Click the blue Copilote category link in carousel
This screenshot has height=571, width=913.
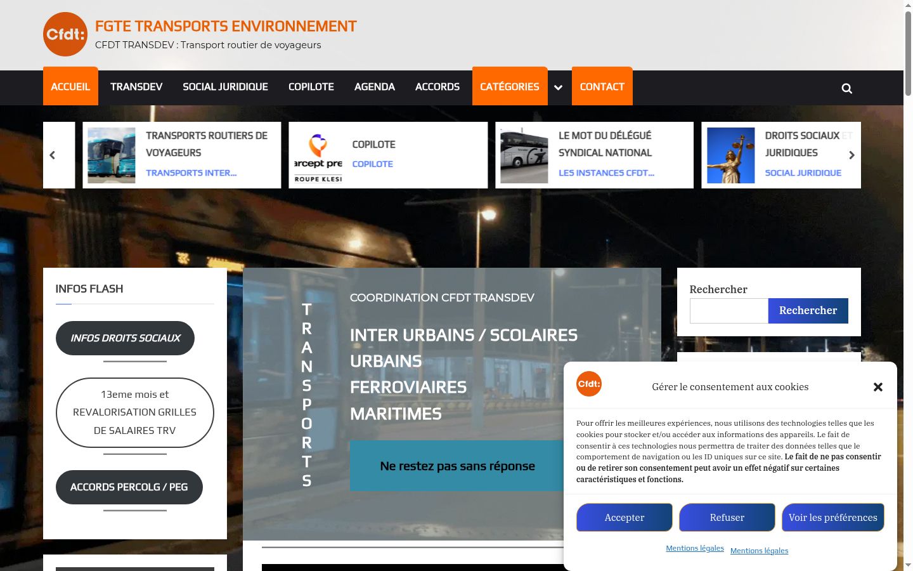[373, 164]
